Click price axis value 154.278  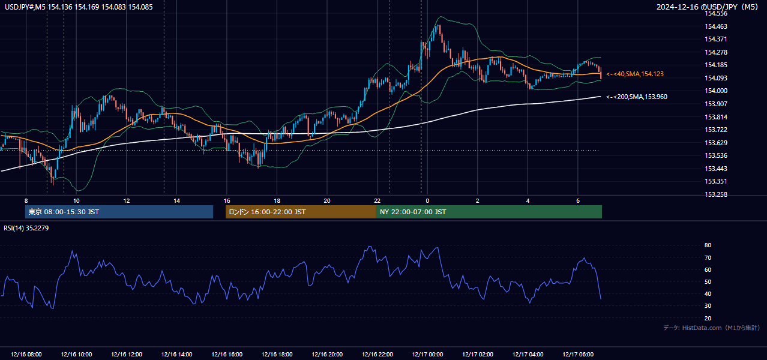pos(717,52)
